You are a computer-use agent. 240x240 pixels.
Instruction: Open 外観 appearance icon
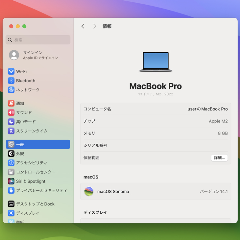11,154
